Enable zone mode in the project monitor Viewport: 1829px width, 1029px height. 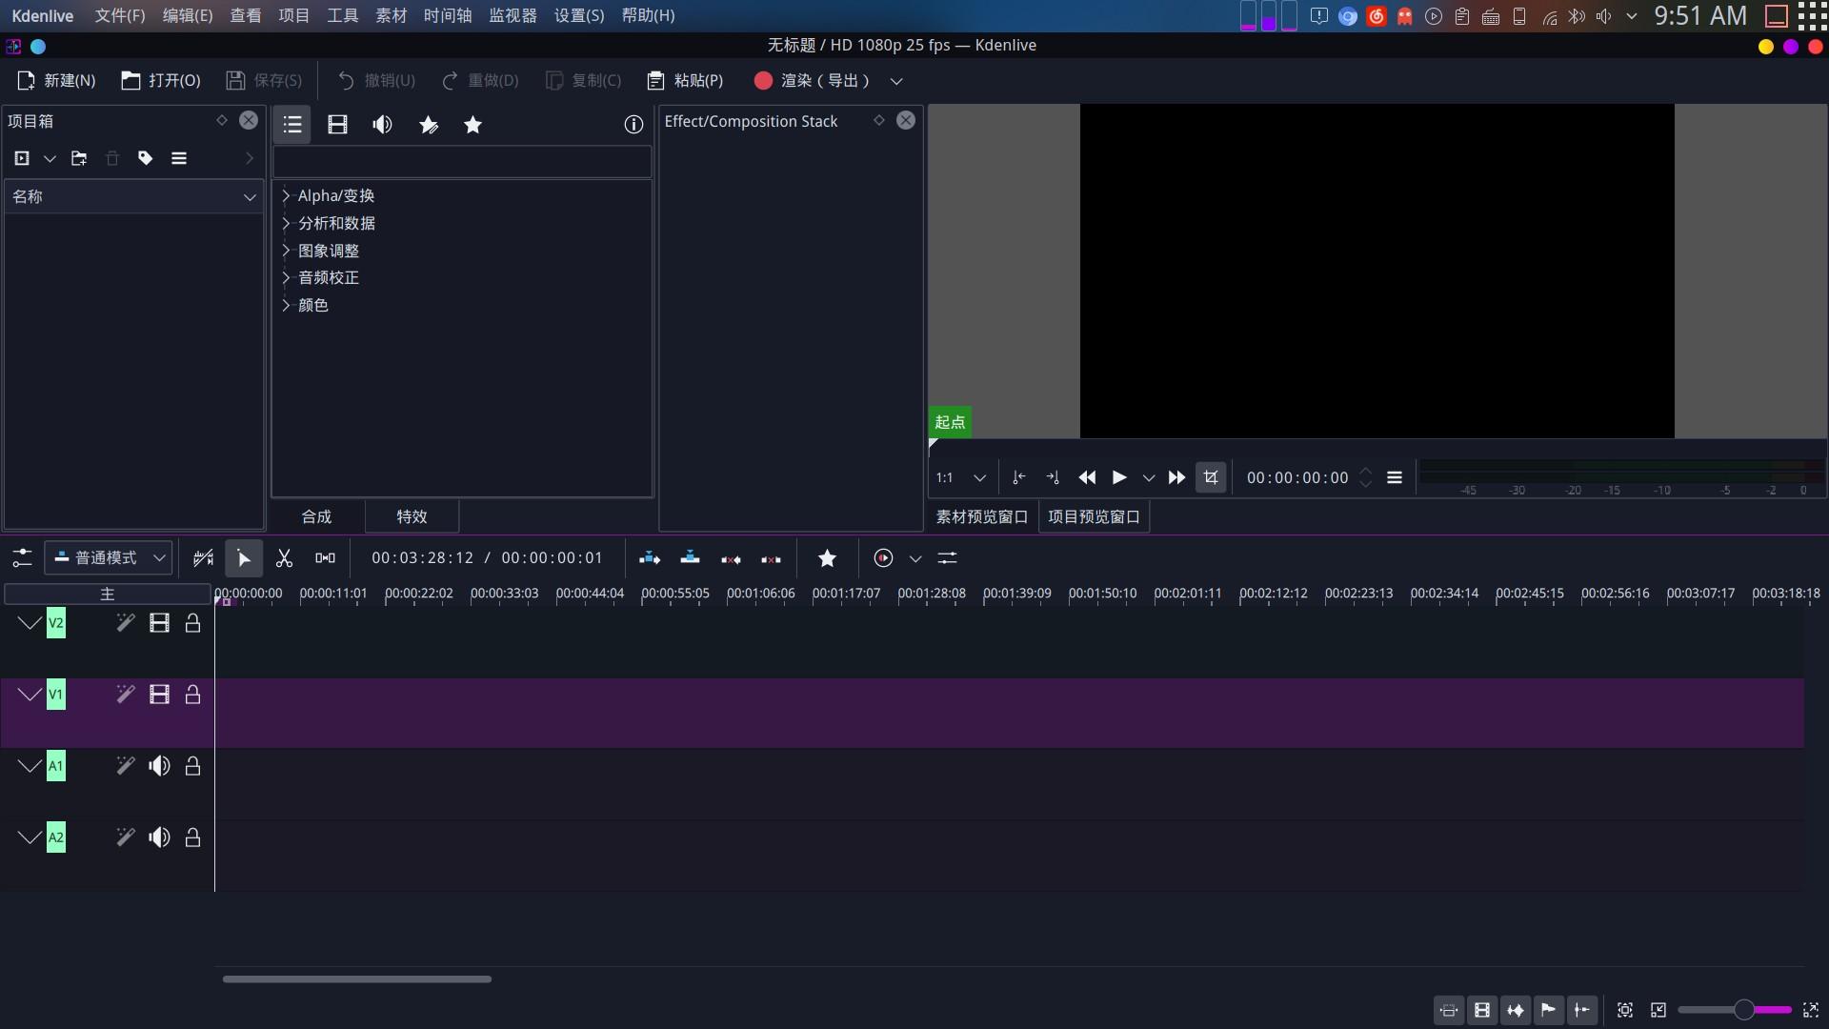1210,477
